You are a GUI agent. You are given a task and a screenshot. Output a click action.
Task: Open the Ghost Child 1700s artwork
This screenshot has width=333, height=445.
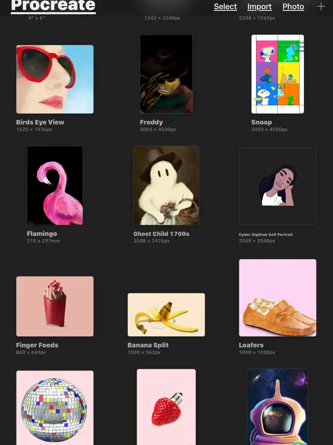pos(166,186)
